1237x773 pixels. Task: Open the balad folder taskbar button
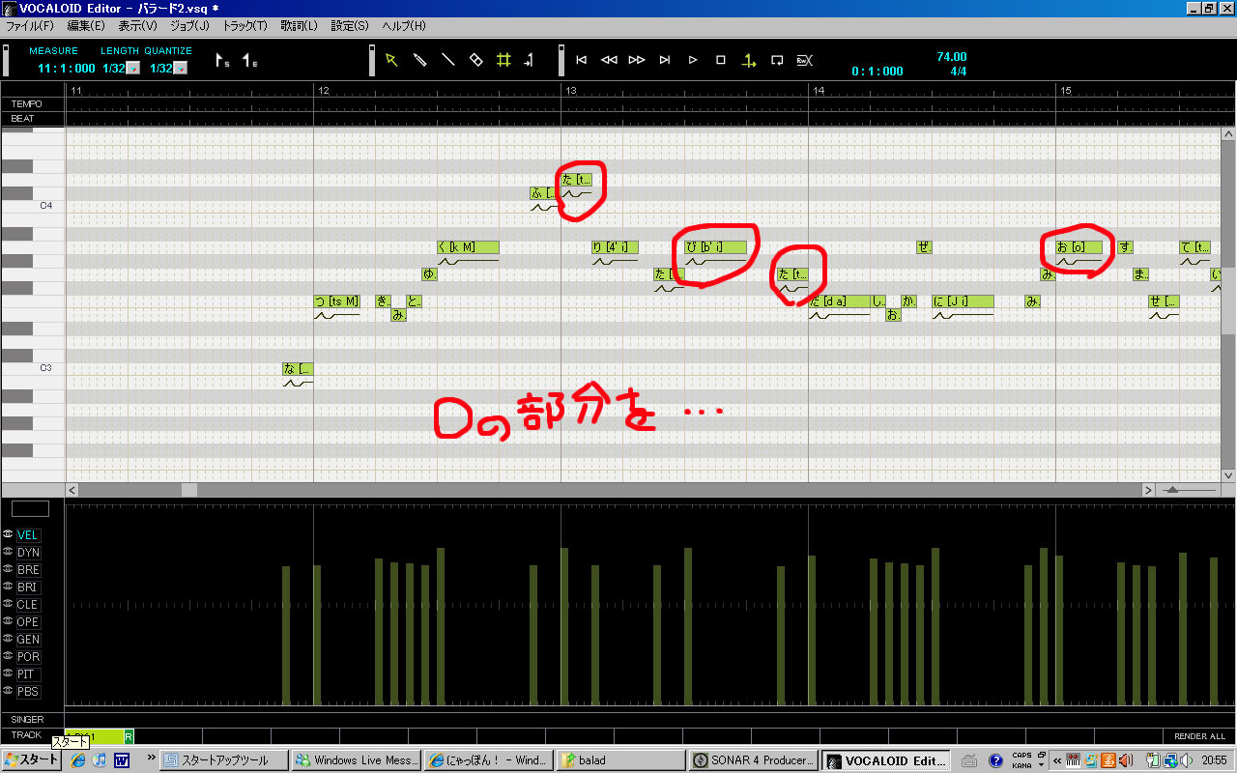tap(620, 760)
